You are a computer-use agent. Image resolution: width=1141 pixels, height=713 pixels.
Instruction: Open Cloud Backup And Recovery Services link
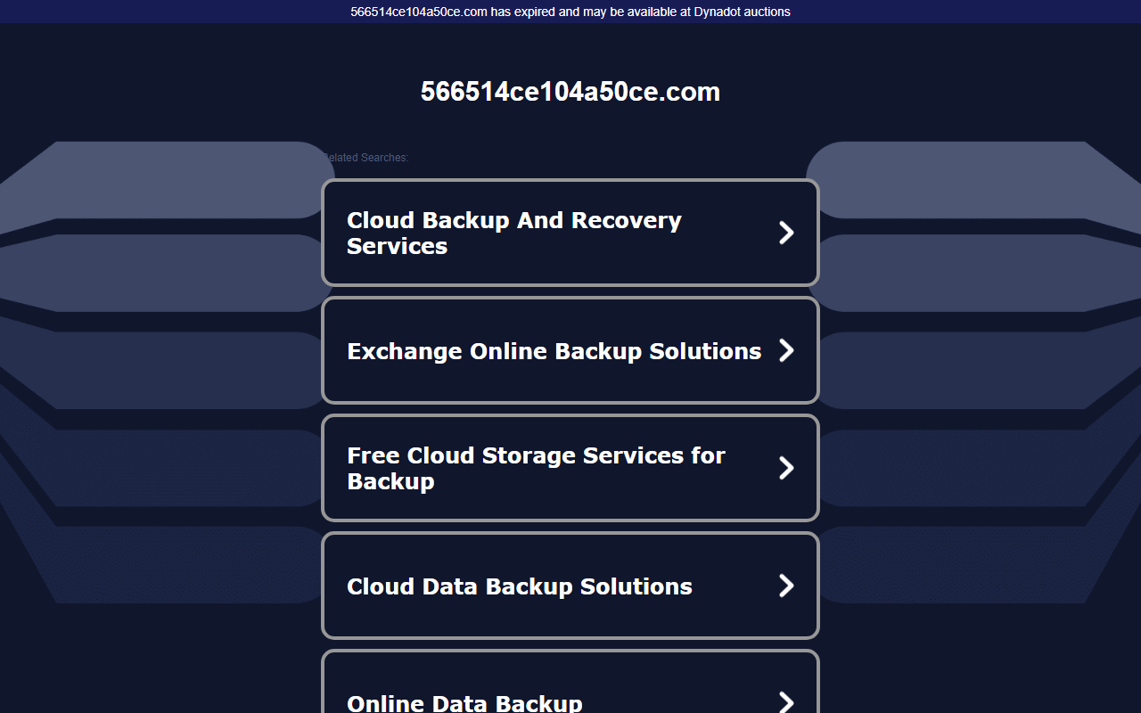(570, 233)
